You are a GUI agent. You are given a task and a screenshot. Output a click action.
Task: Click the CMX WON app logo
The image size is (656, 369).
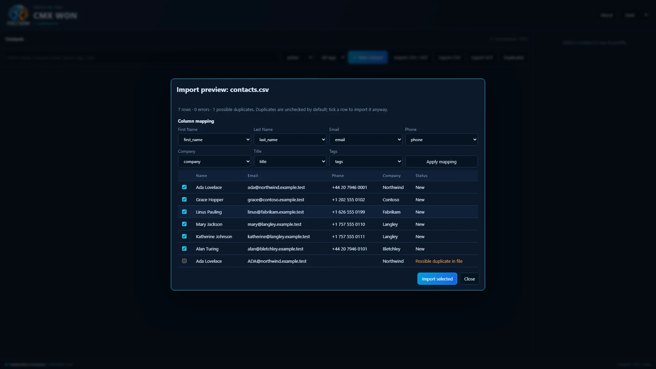18,15
